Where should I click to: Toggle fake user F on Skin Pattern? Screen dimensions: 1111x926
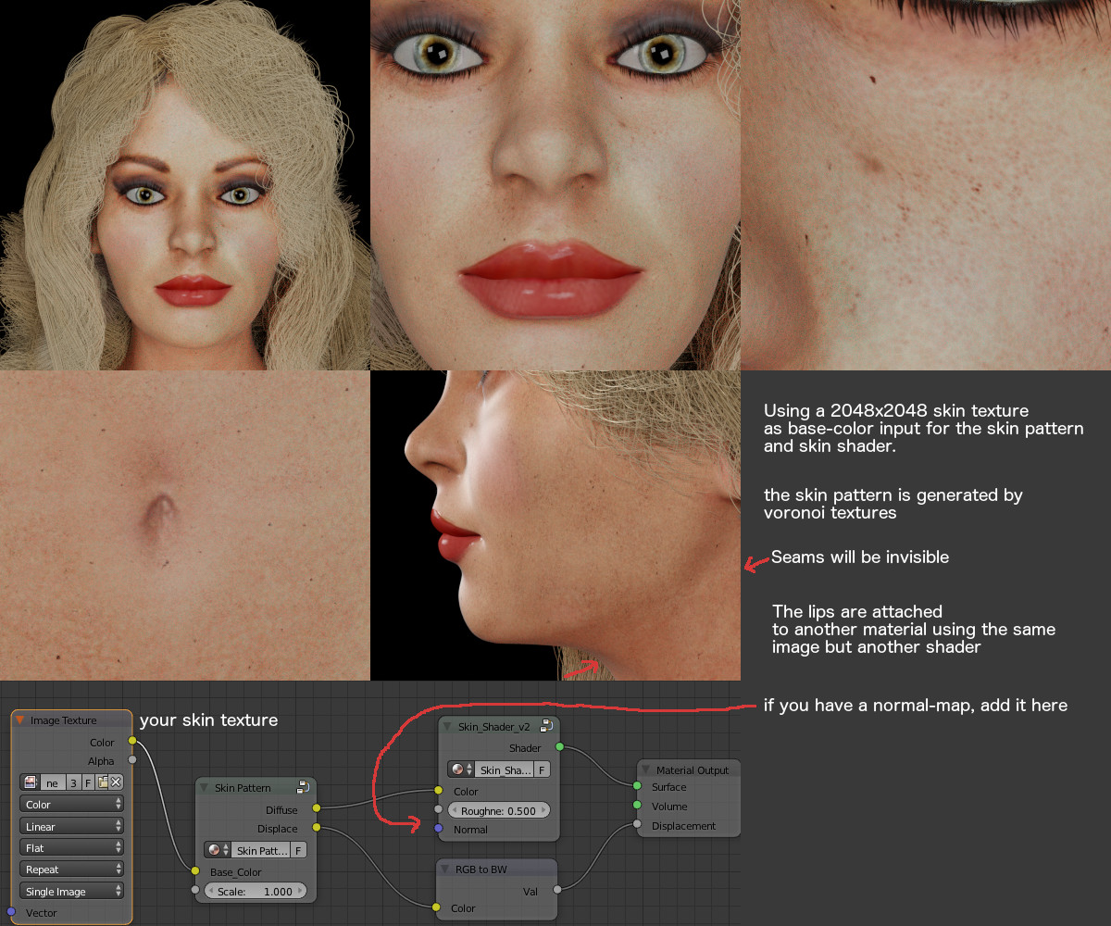coord(299,850)
